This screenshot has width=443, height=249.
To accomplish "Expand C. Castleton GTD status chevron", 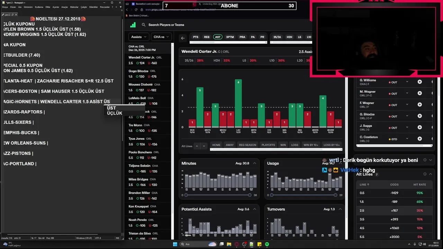I will point(407,139).
